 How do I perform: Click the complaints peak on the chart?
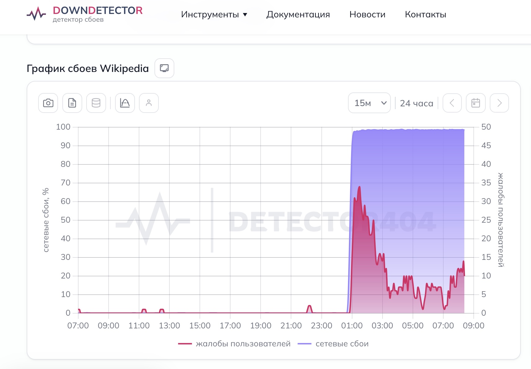359,187
